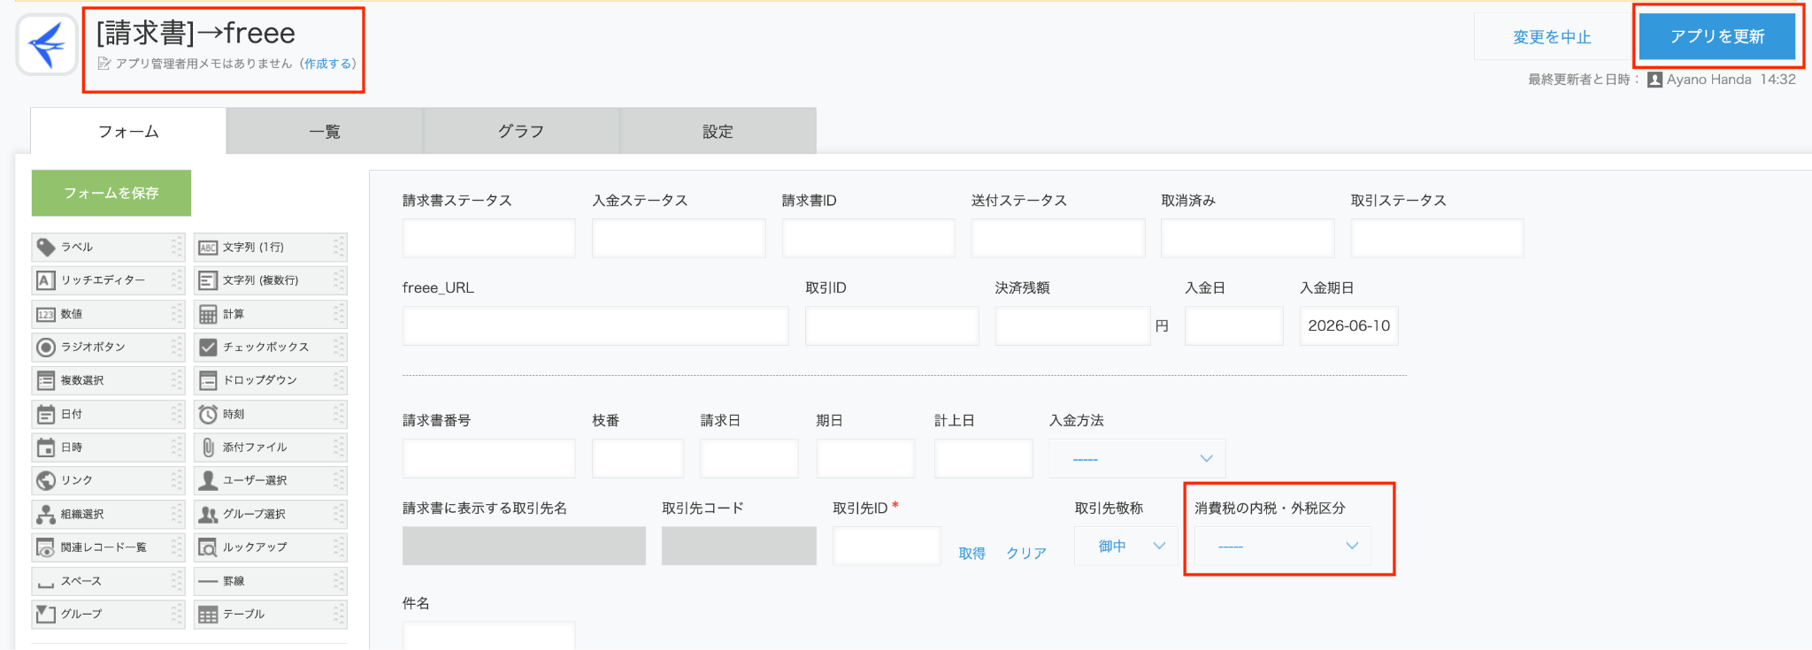Select the 日時 field icon
Image resolution: width=1812 pixels, height=650 pixels.
coord(46,447)
